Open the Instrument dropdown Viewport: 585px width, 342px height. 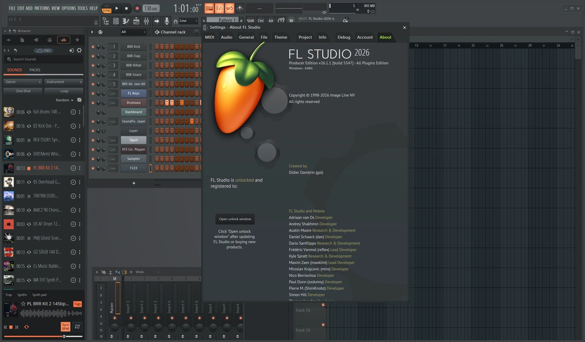point(64,82)
